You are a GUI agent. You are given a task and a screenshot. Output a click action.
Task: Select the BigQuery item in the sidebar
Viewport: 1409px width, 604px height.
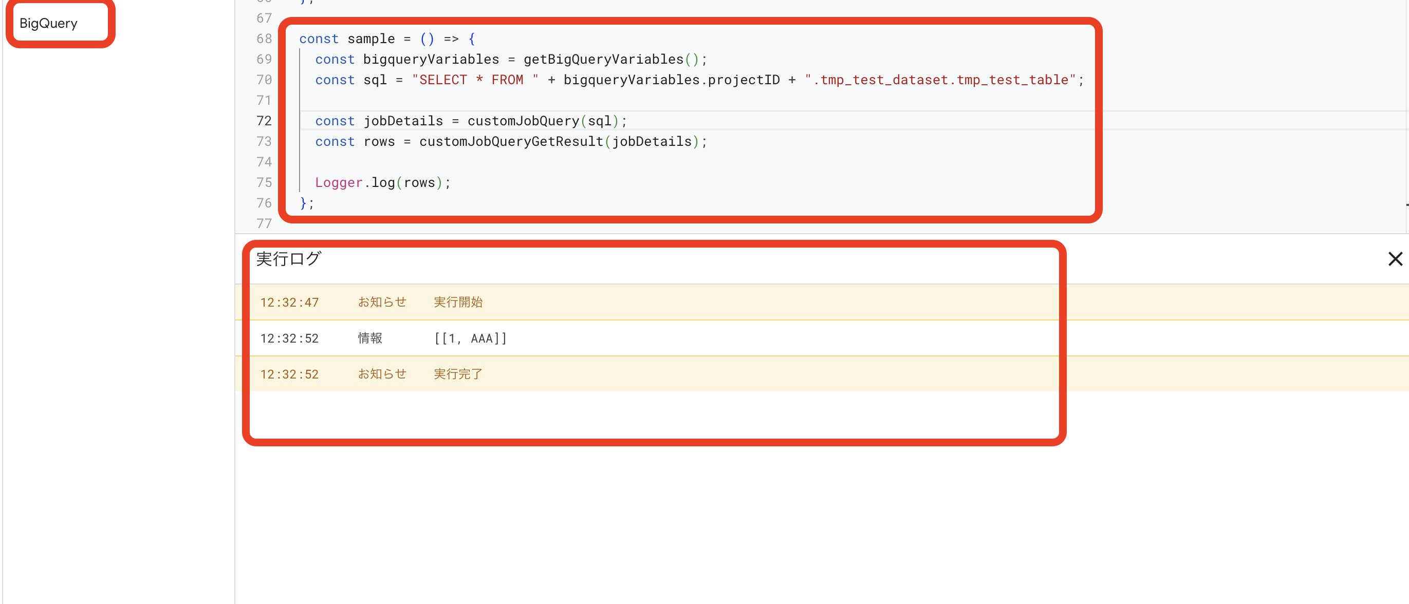[48, 23]
